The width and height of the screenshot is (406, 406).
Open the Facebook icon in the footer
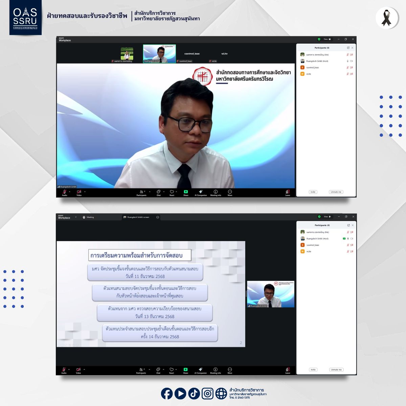[167, 393]
